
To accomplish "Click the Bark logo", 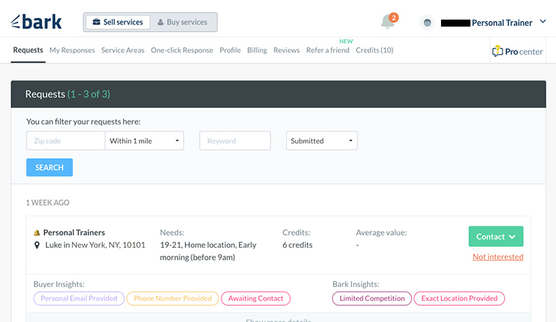I will [x=36, y=22].
